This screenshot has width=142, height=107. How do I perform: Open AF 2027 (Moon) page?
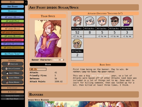pyautogui.click(x=13, y=17)
